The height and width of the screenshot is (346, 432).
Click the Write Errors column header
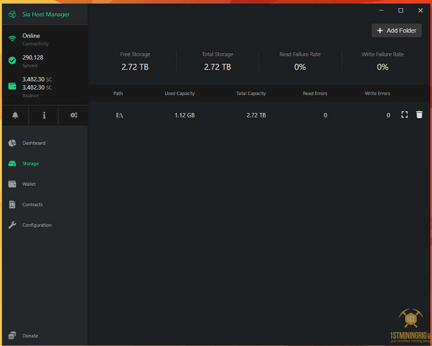377,94
